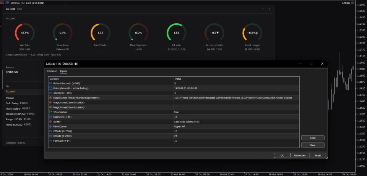The height and width of the screenshot is (176, 367).
Task: Click the OffsetY integer type icon
Action: (50, 136)
